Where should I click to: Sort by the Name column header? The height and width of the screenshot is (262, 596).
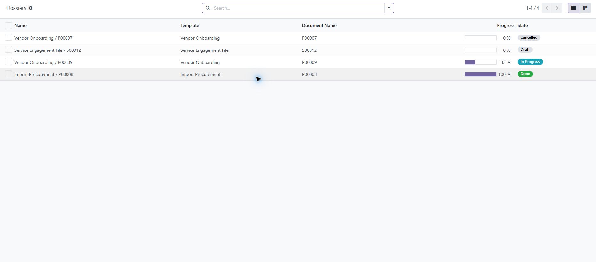point(20,25)
